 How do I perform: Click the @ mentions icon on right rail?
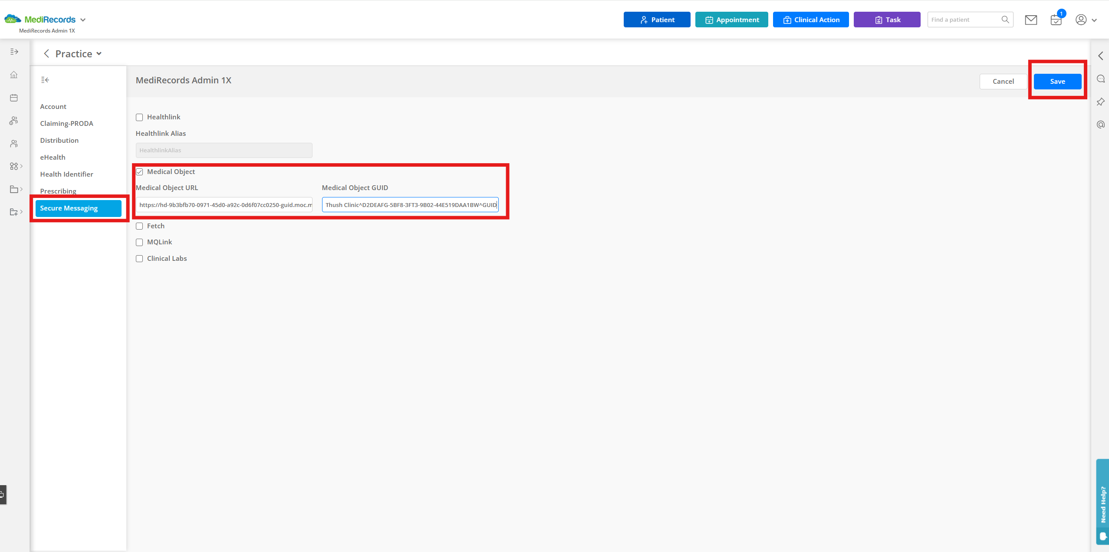(1100, 125)
